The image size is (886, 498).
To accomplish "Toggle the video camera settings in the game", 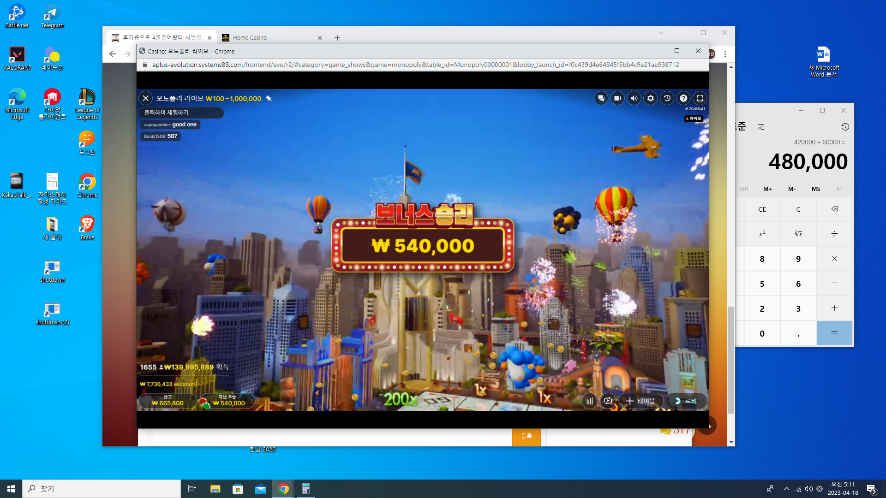I will pos(617,98).
